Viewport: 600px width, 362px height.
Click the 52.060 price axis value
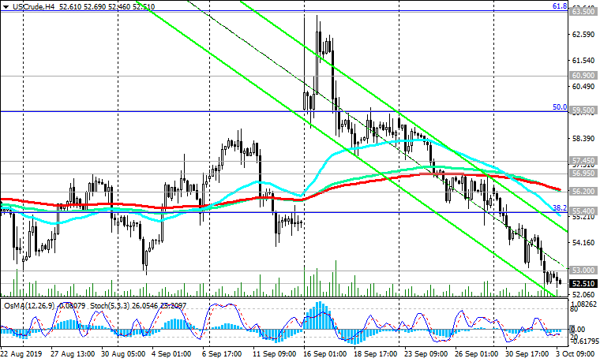(x=583, y=295)
